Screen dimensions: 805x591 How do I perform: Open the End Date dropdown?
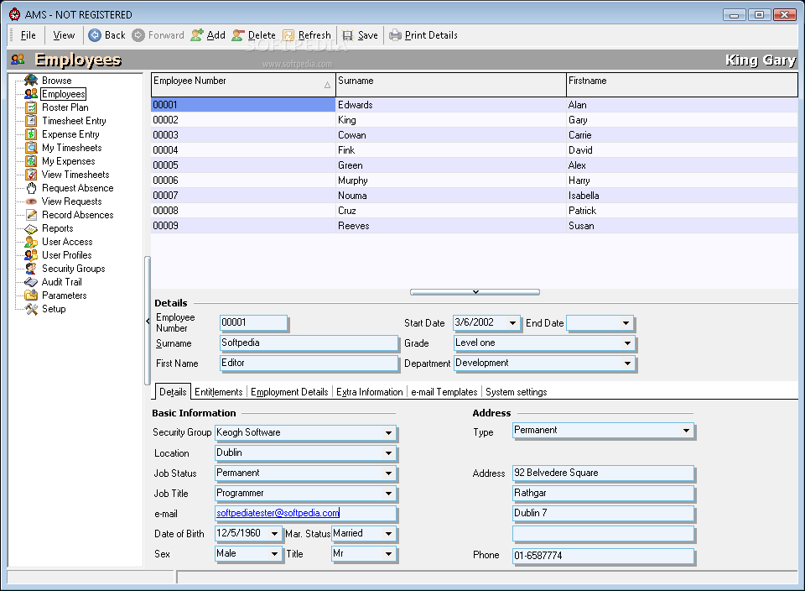[626, 322]
